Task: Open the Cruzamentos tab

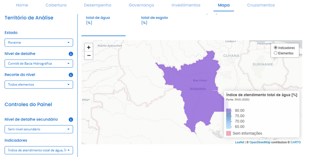Action: [261, 5]
